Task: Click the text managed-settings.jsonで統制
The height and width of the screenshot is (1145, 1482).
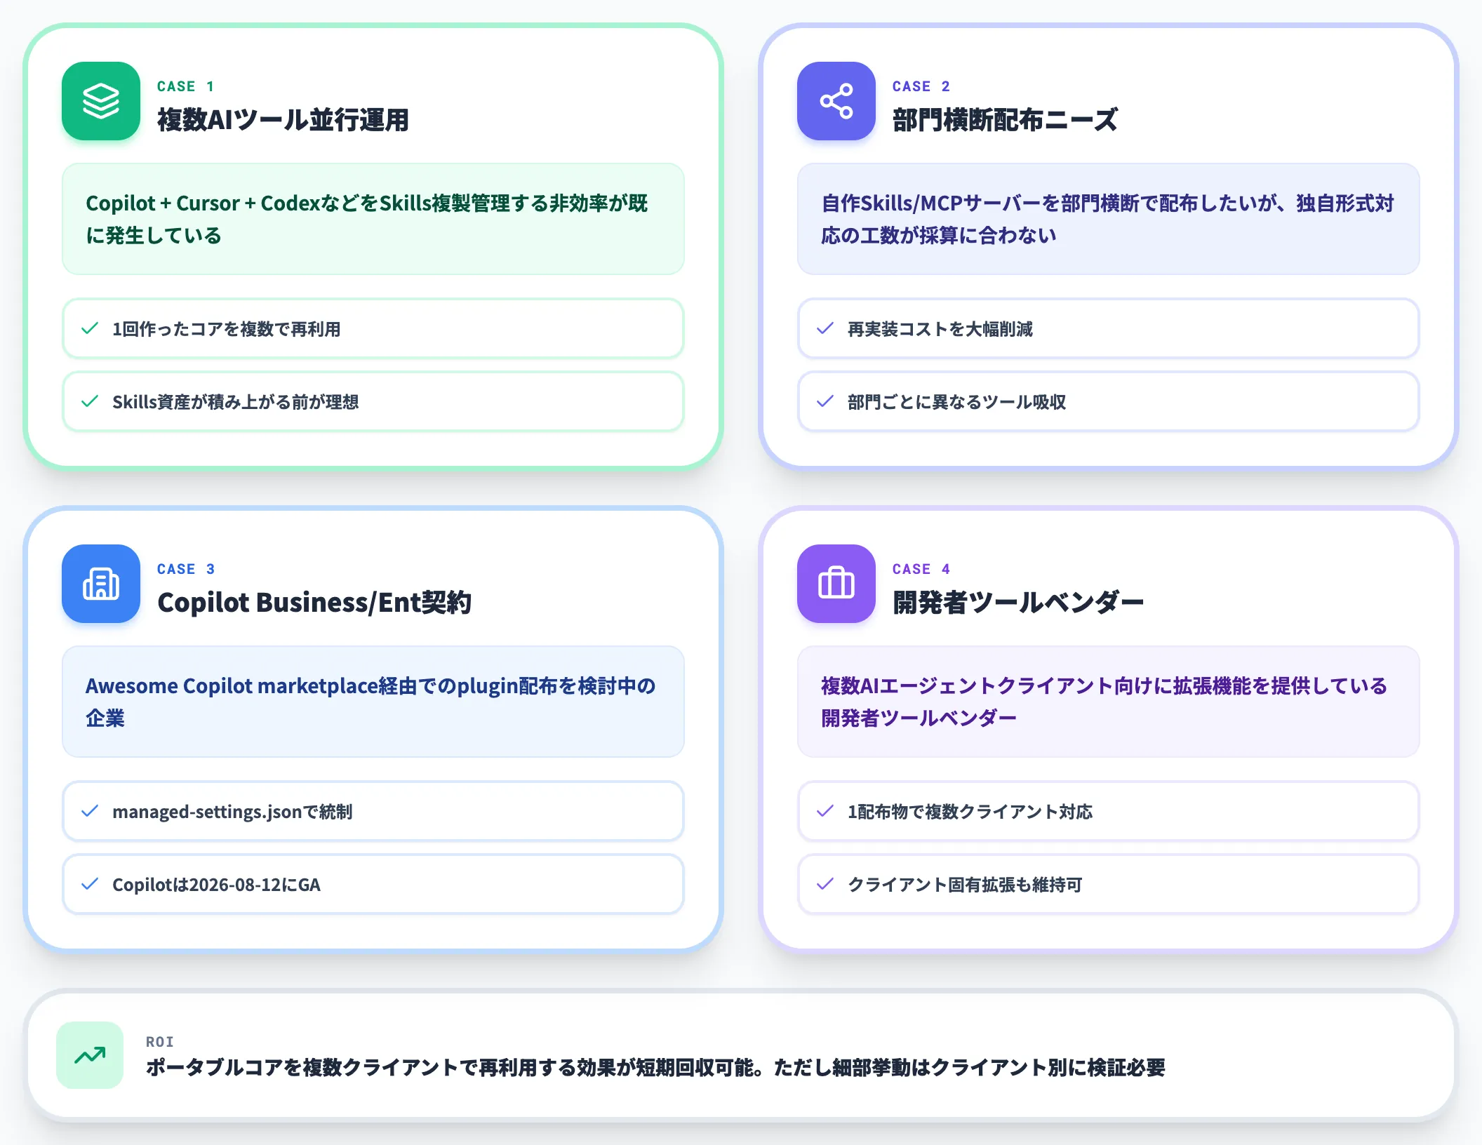Action: (x=232, y=812)
